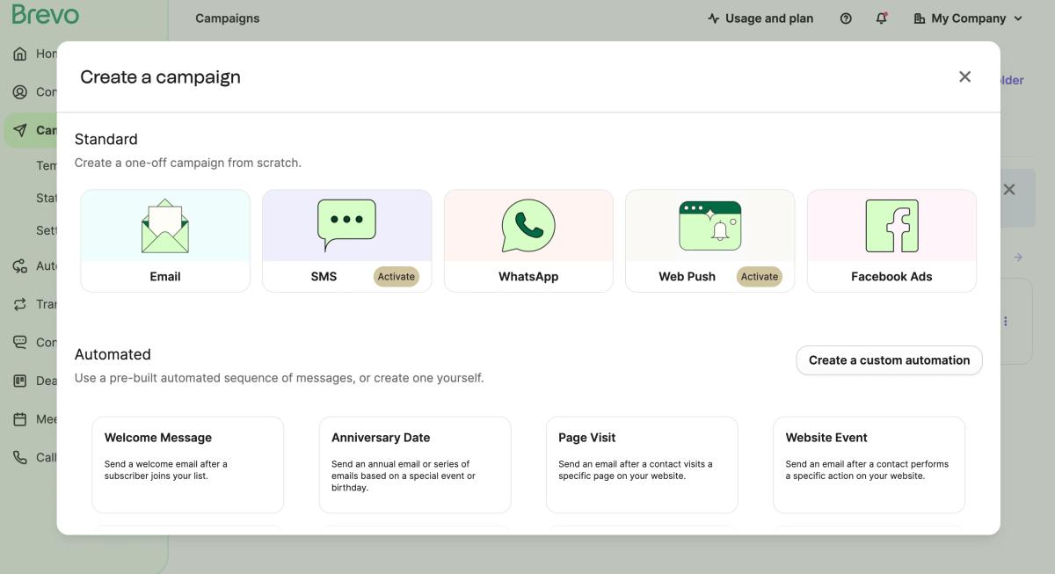Screen dimensions: 1055x574
Task: Activate the SMS channel badge
Action: (x=397, y=276)
